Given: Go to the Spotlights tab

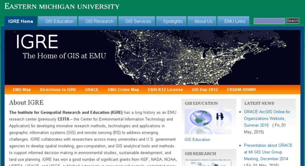Looking at the screenshot, I should (172, 21).
